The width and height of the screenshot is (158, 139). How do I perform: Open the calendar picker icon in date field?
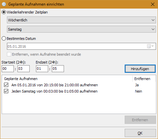point(149,46)
